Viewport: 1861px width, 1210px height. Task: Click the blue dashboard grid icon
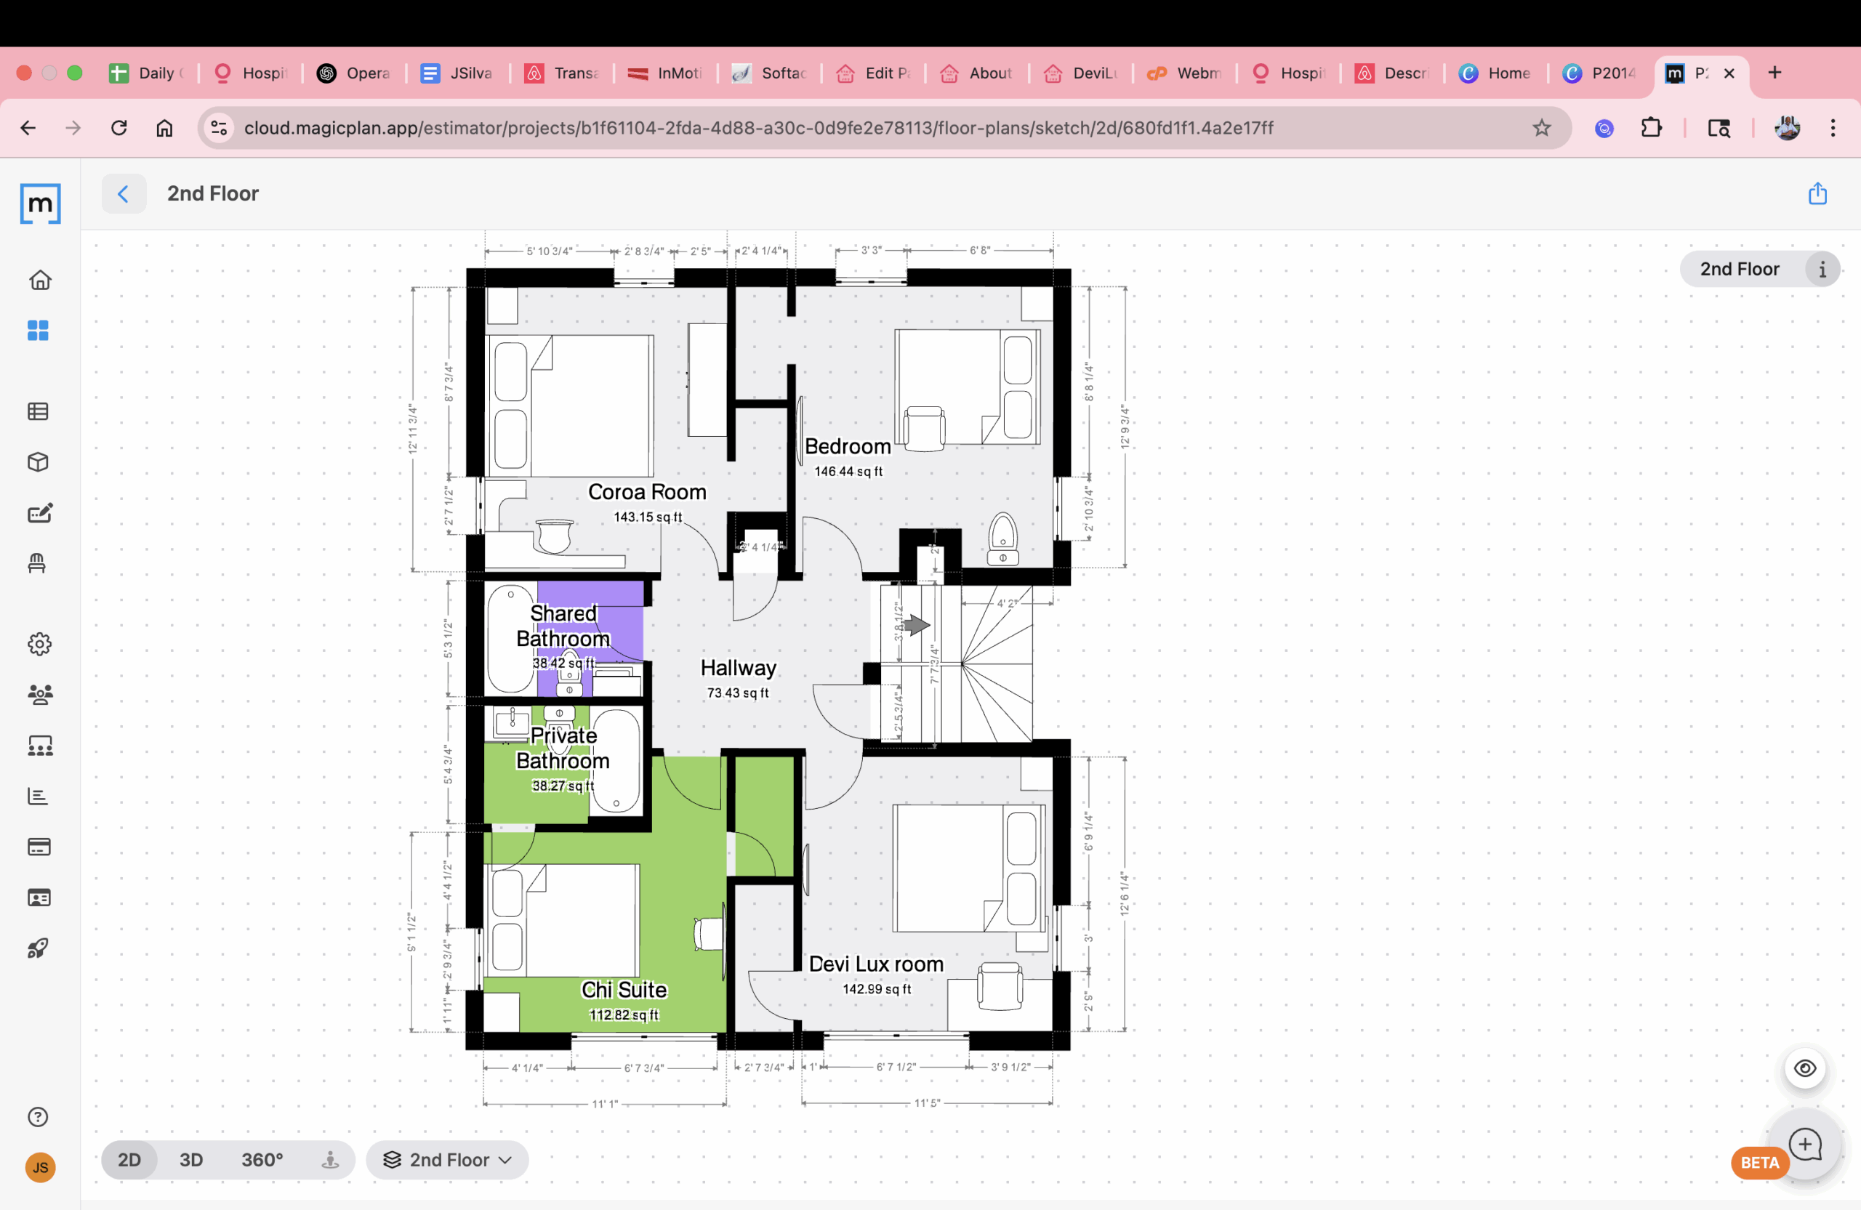[39, 331]
